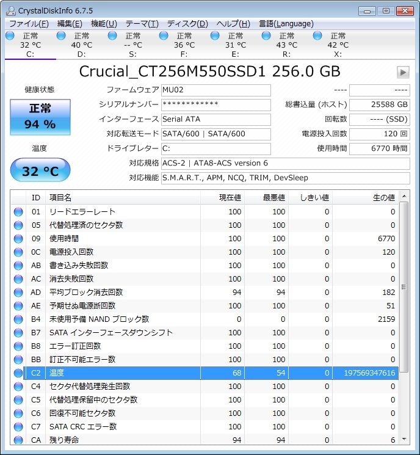Click raw value 197569347616 in 温度 row

pyautogui.click(x=369, y=373)
